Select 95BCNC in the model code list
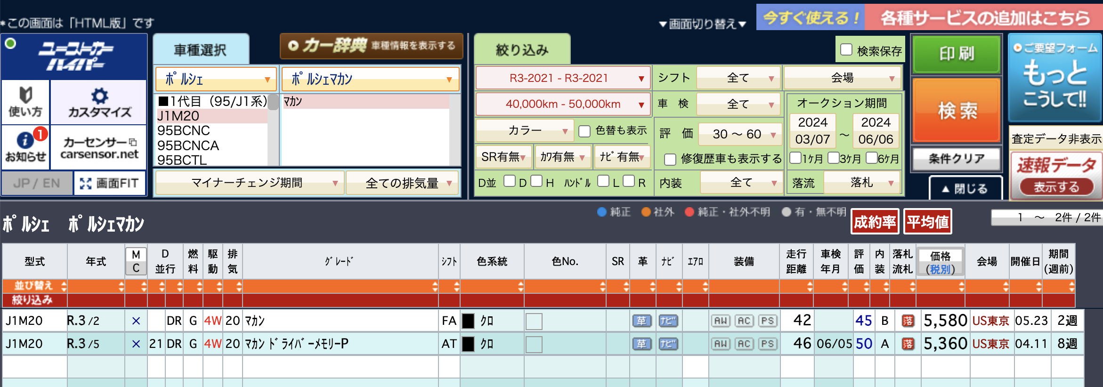1103x387 pixels. (212, 130)
